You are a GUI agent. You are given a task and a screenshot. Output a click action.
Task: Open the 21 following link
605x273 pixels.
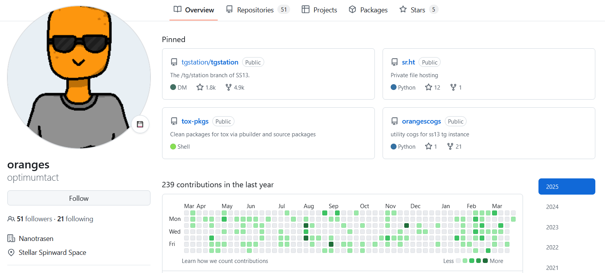pyautogui.click(x=75, y=219)
